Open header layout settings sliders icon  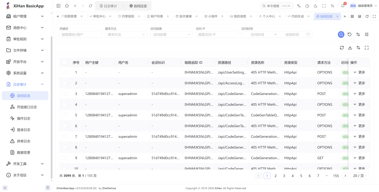point(333,6)
